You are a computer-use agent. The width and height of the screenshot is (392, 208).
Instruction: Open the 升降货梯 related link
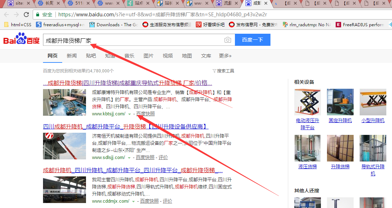point(340,166)
